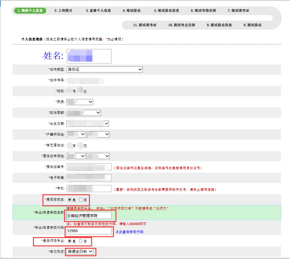Viewport: 290px width, 259px height.
Task: Click the 手机 phone number field
Action: tap(89, 189)
